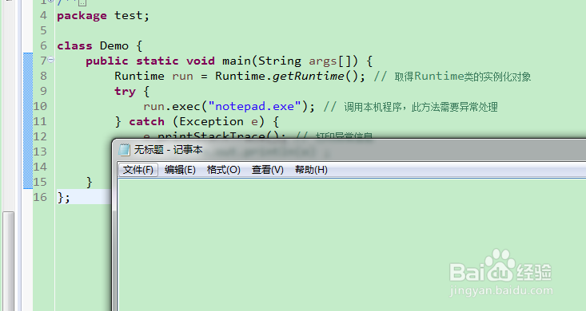The height and width of the screenshot is (311, 586).
Task: Click "getRuntime" call on line 8
Action: (308, 76)
